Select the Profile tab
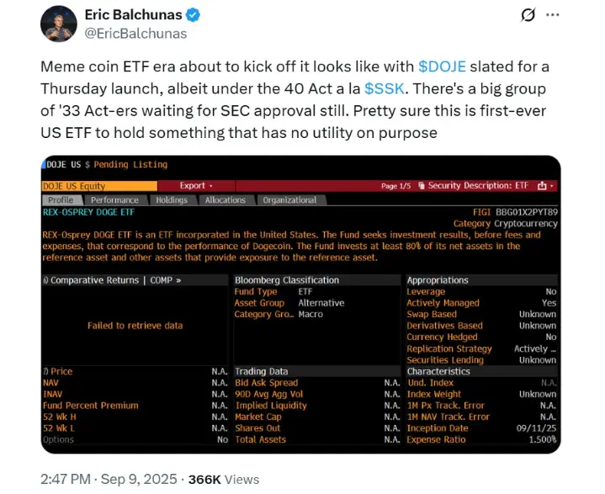Viewport: 605px width, 494px height. click(61, 200)
